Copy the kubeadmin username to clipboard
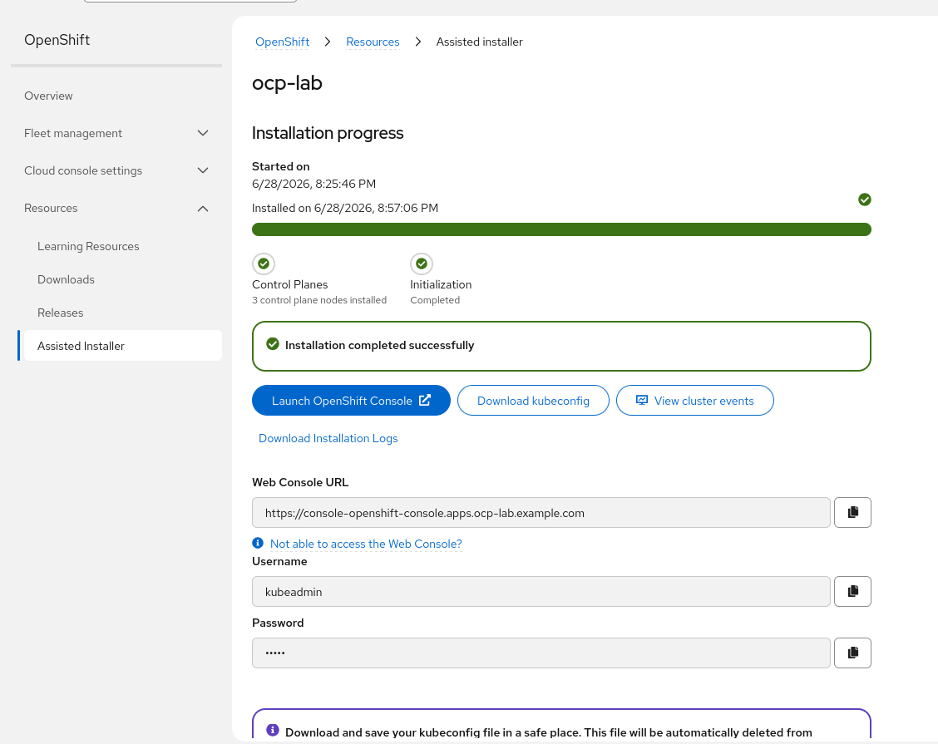Screen dimensions: 938x744 click(852, 592)
